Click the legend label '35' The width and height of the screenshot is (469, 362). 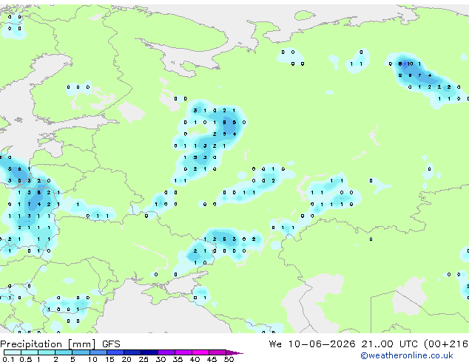178,359
